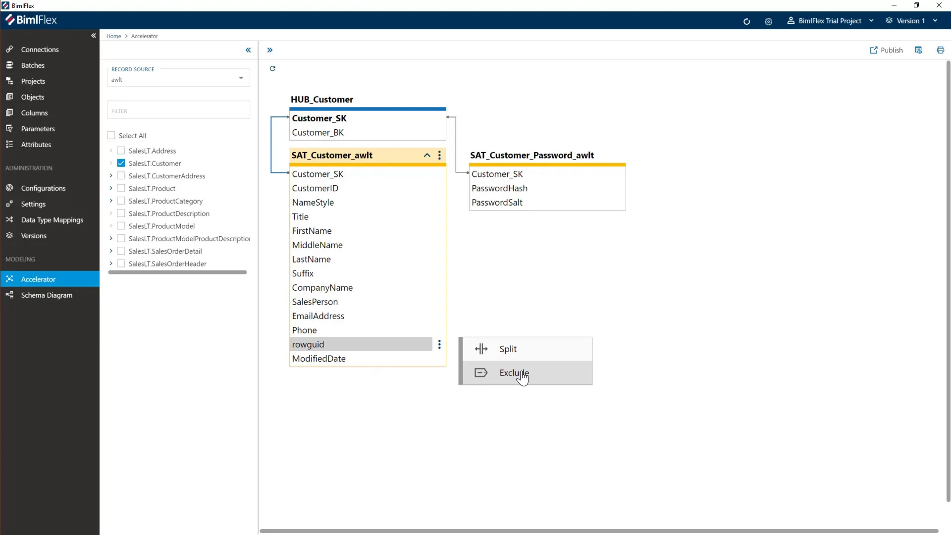This screenshot has width=951, height=535.
Task: Open the Objects sidebar item
Action: tap(50, 97)
